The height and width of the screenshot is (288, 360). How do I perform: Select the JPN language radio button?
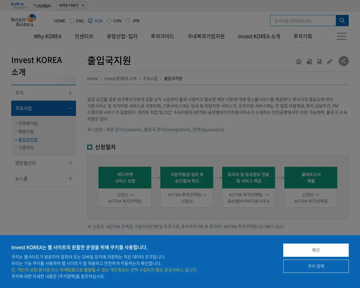tap(127, 21)
